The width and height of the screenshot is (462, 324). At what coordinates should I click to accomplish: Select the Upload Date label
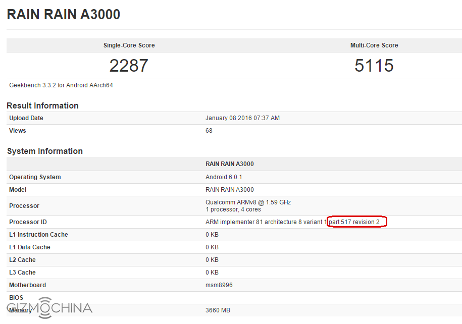pyautogui.click(x=26, y=118)
